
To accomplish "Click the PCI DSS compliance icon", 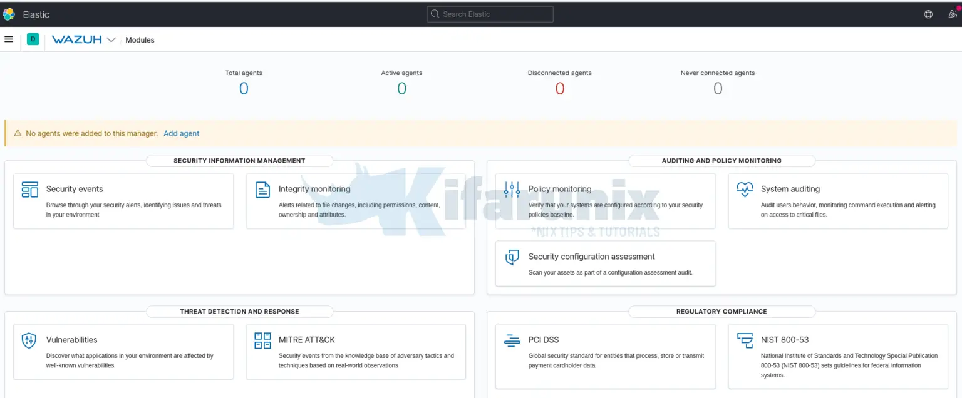I will pos(512,340).
